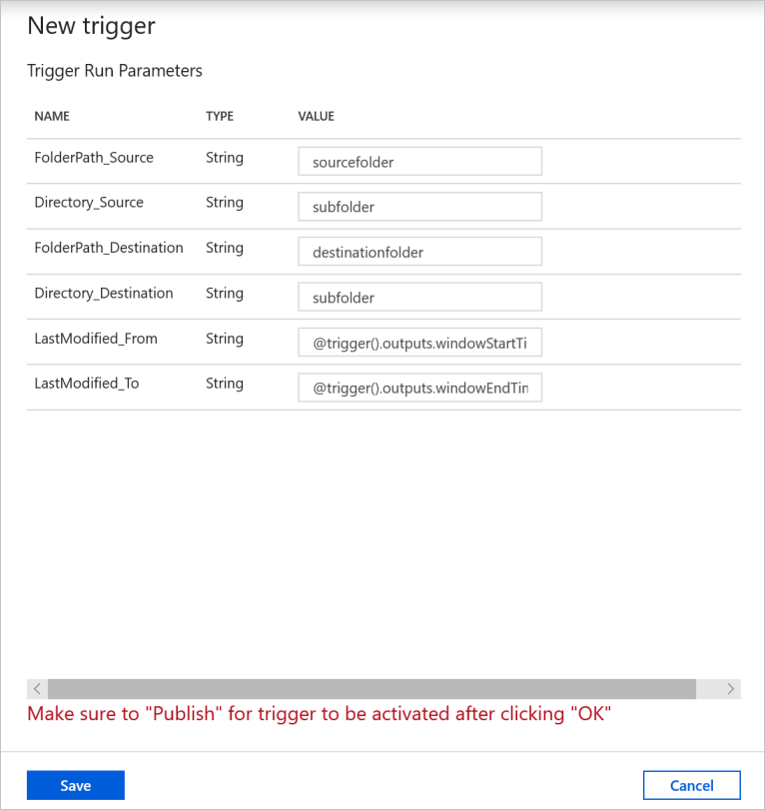765x810 pixels.
Task: Select the LastModified_From trigger expression field
Action: (x=419, y=343)
